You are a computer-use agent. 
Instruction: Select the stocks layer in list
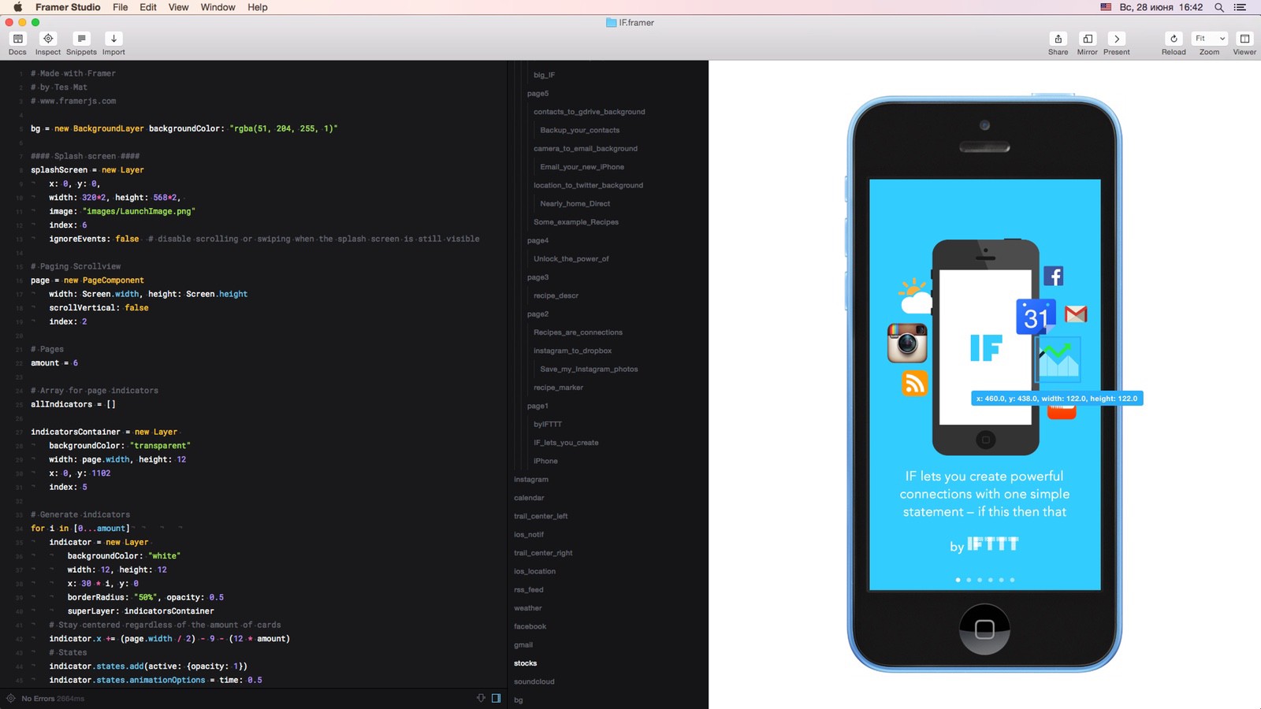(x=525, y=663)
